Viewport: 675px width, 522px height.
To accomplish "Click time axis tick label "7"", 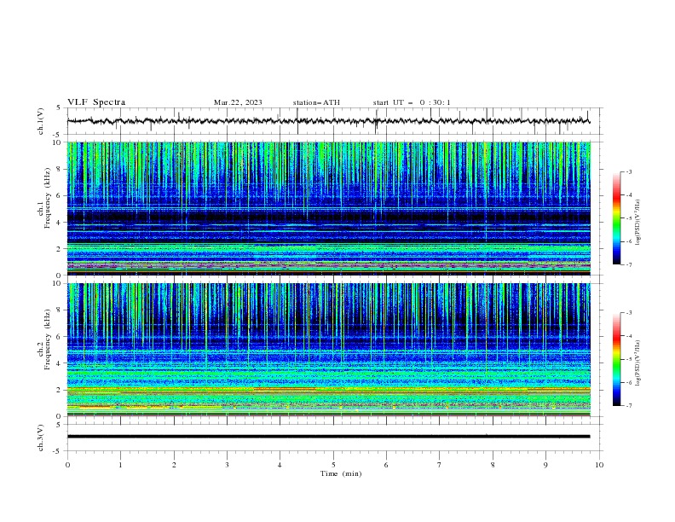I will pos(440,465).
